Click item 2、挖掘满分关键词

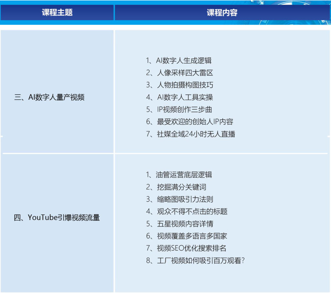(176, 187)
